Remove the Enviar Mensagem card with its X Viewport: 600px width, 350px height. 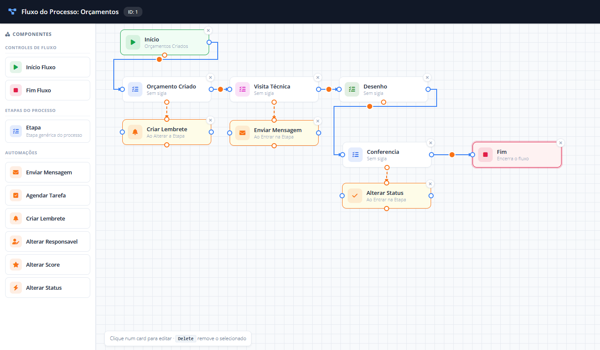(x=317, y=121)
